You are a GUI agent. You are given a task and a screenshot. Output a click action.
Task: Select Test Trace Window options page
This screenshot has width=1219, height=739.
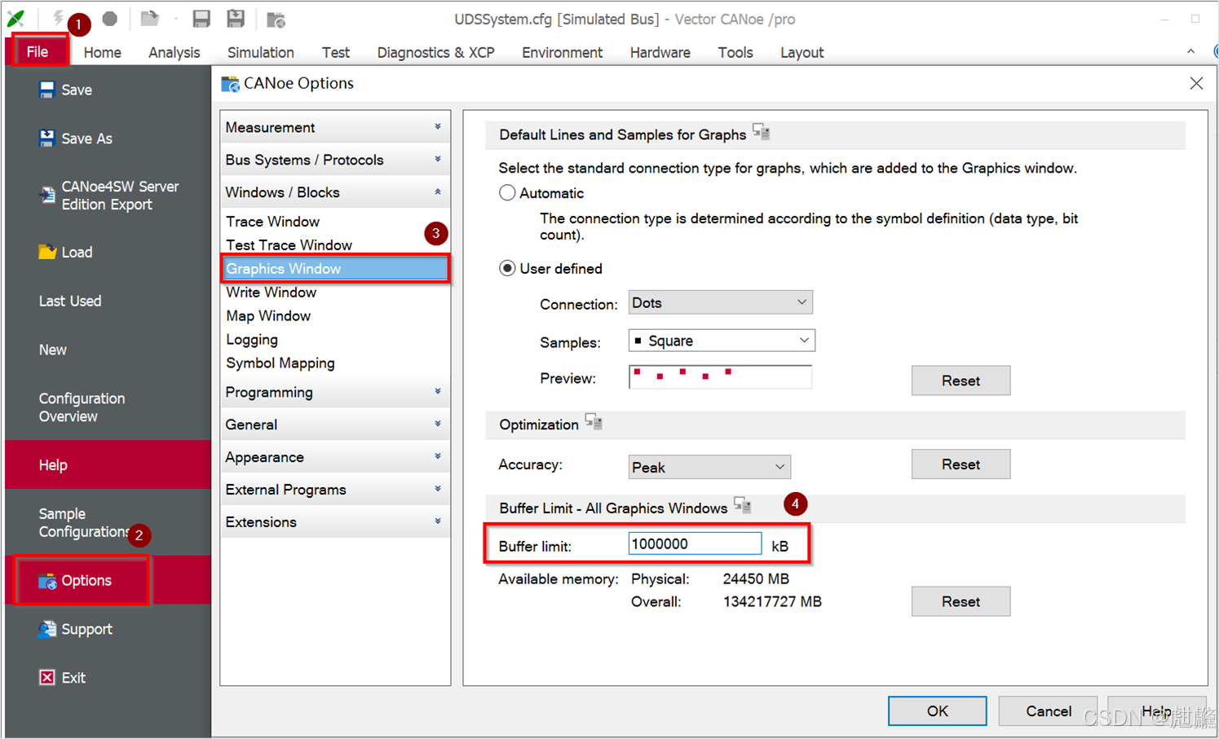(x=289, y=245)
